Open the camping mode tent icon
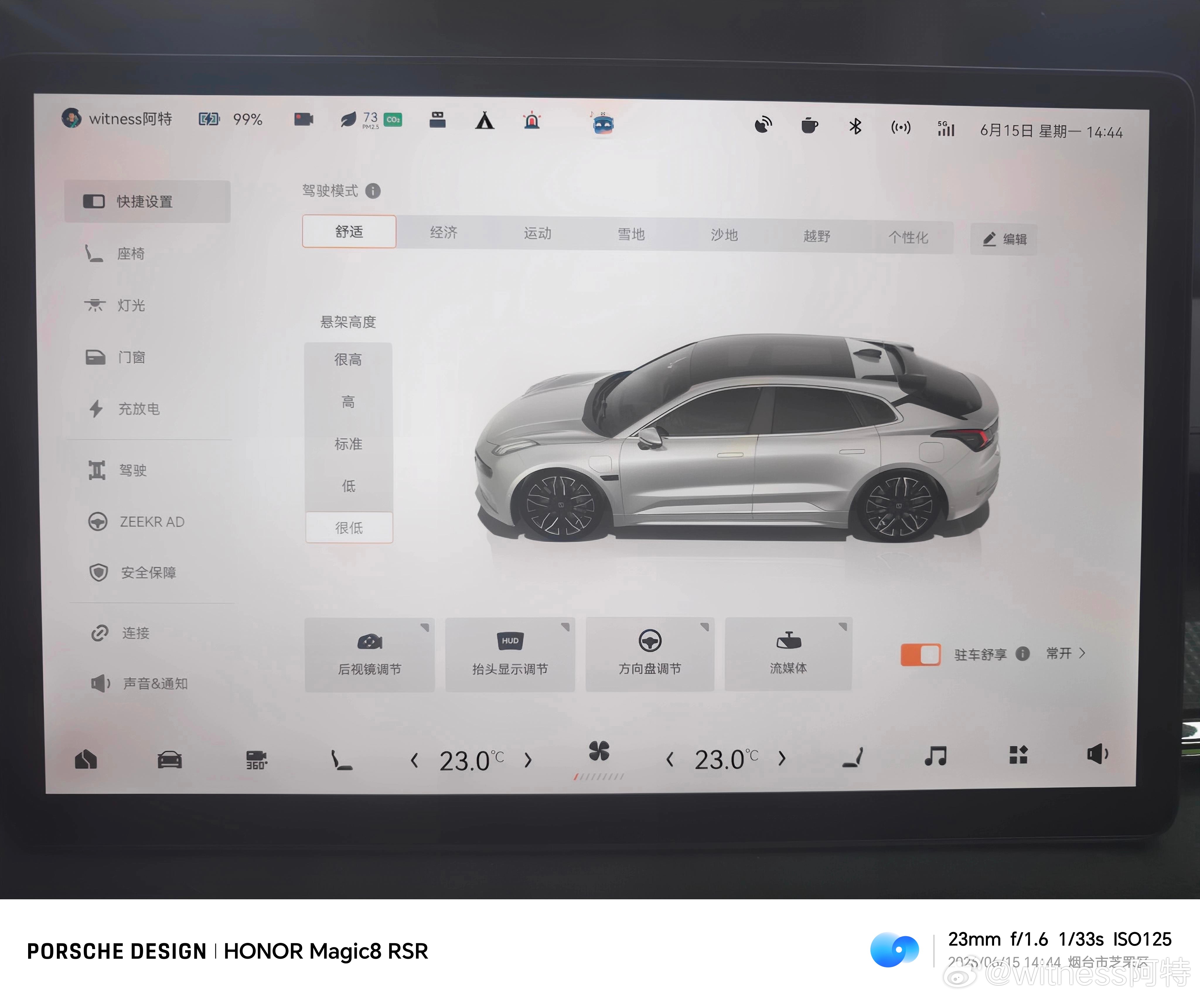This screenshot has width=1200, height=1000. point(485,121)
